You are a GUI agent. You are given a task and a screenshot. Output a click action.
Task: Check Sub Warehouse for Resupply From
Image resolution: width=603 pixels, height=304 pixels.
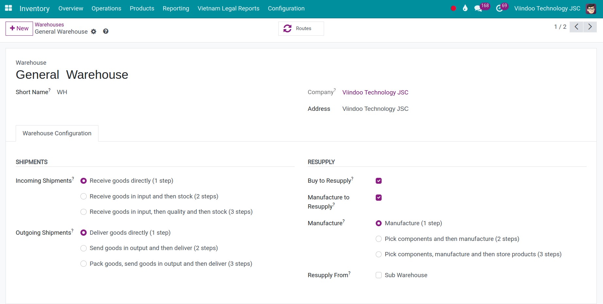tap(378, 275)
